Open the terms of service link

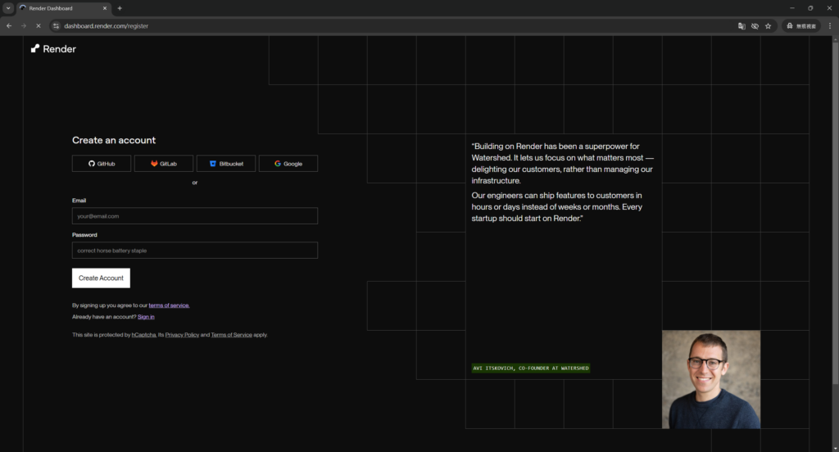coord(169,305)
